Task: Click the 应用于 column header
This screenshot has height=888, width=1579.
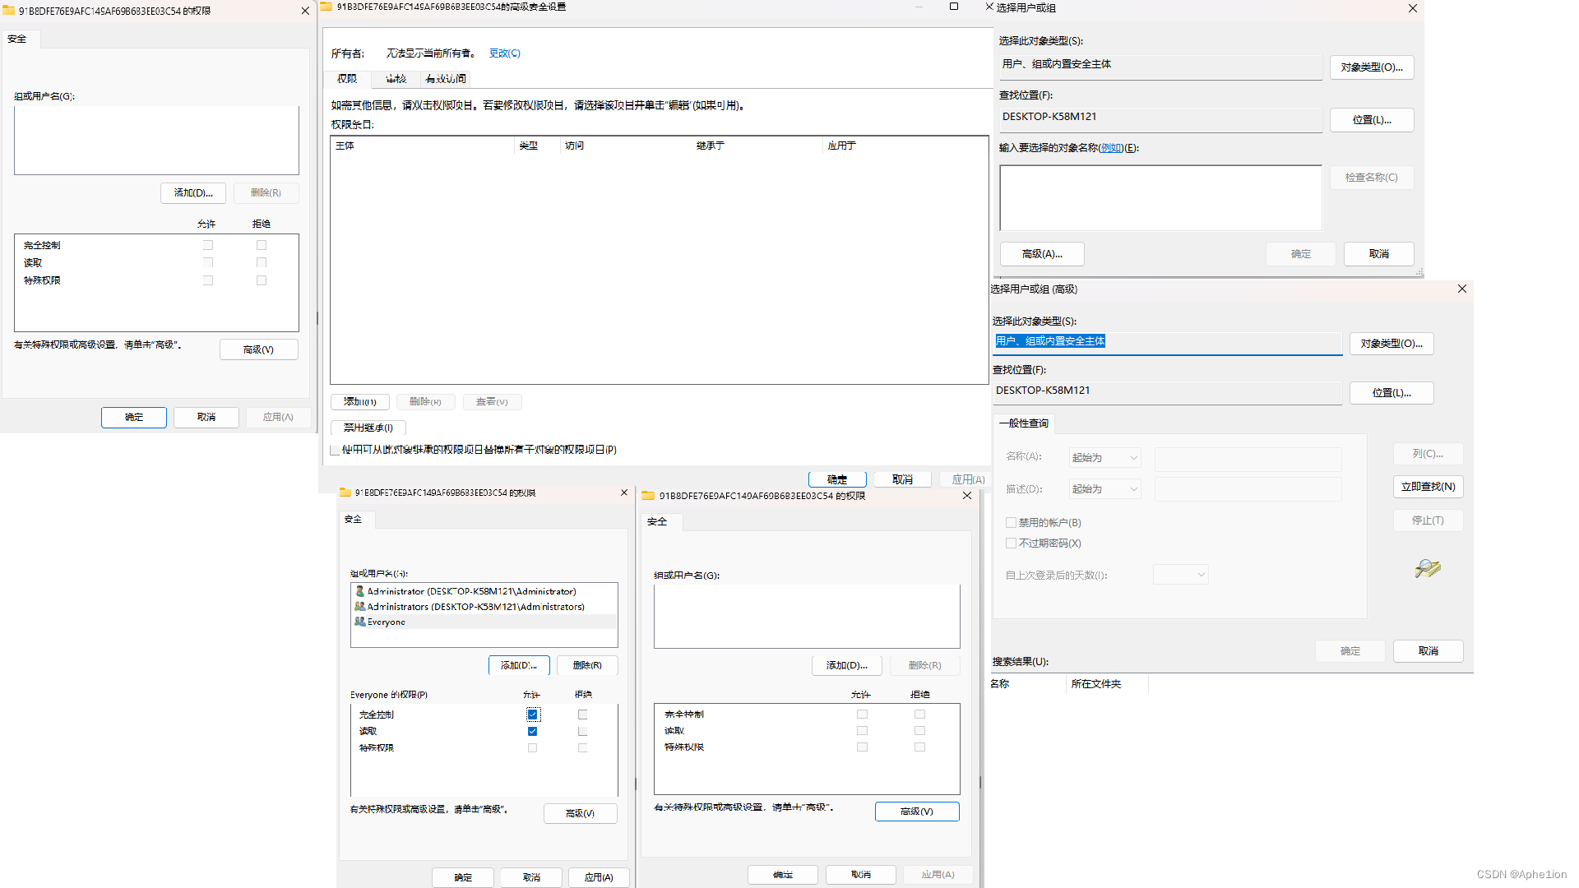Action: 905,146
